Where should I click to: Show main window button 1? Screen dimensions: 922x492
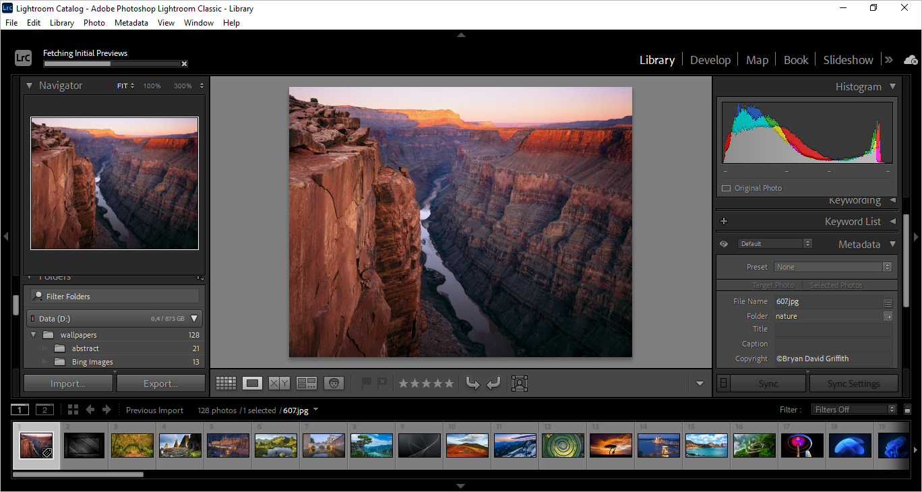pos(20,410)
